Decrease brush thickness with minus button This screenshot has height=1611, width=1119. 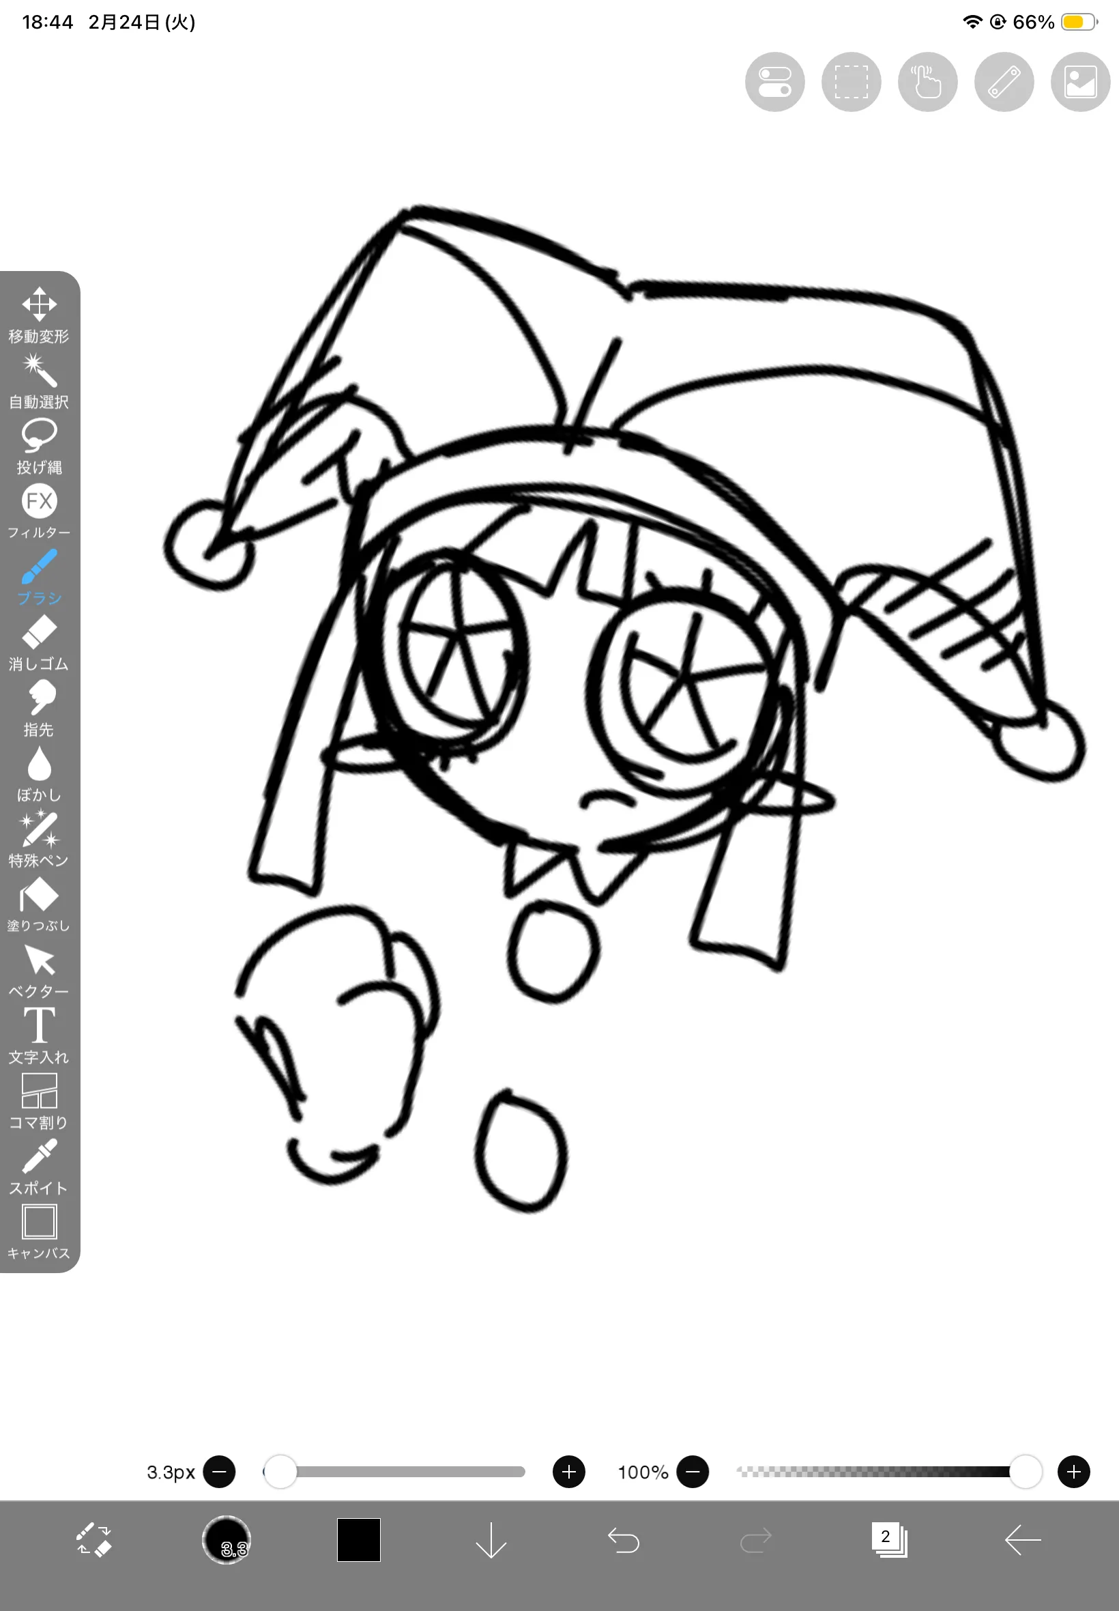219,1472
